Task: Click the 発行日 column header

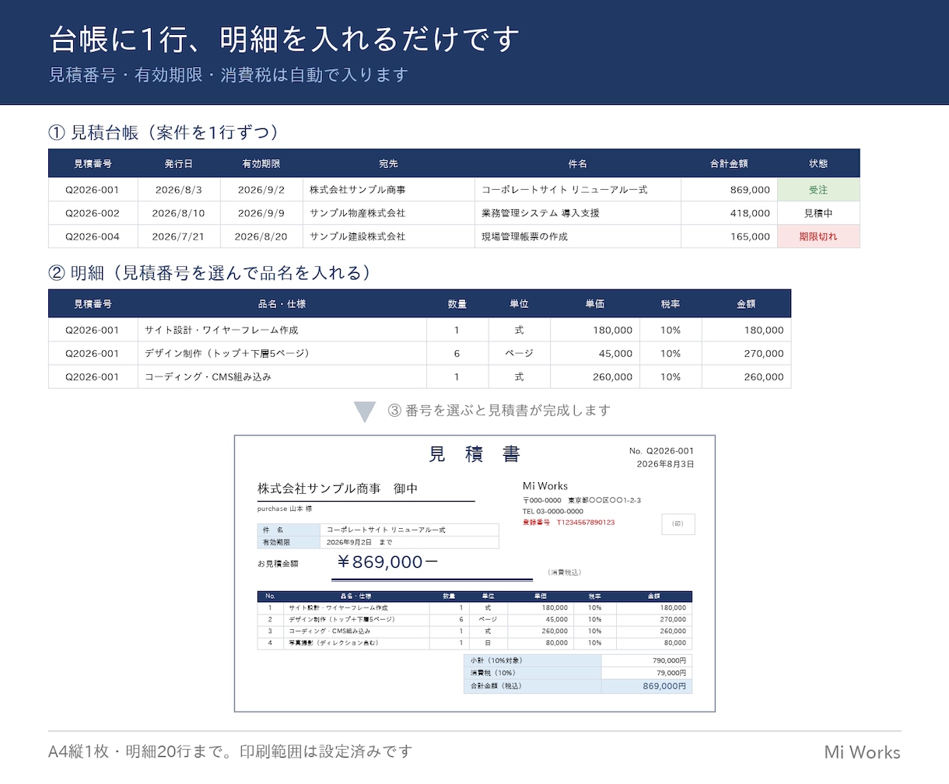Action: click(x=179, y=164)
